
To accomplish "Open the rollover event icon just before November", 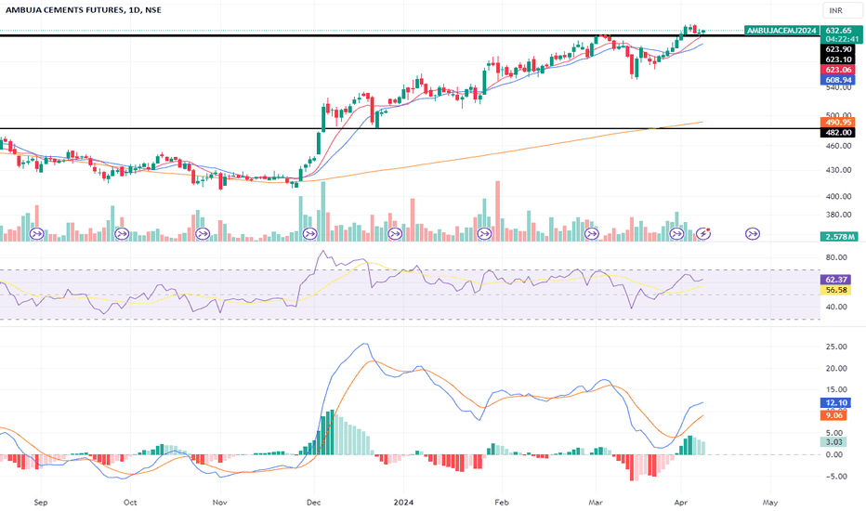I will tap(203, 234).
